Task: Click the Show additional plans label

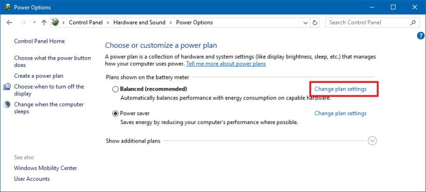Action: (133, 141)
